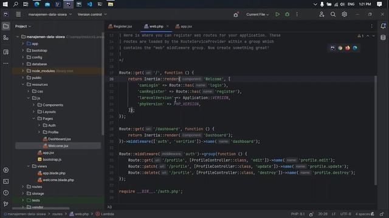Click the Lambda breadcrumb in status bar
The height and width of the screenshot is (218, 389).
[105, 214]
